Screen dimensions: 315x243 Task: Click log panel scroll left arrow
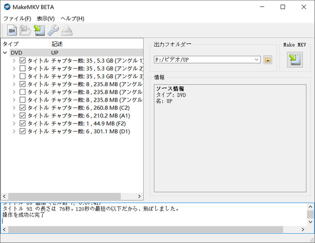point(4,229)
